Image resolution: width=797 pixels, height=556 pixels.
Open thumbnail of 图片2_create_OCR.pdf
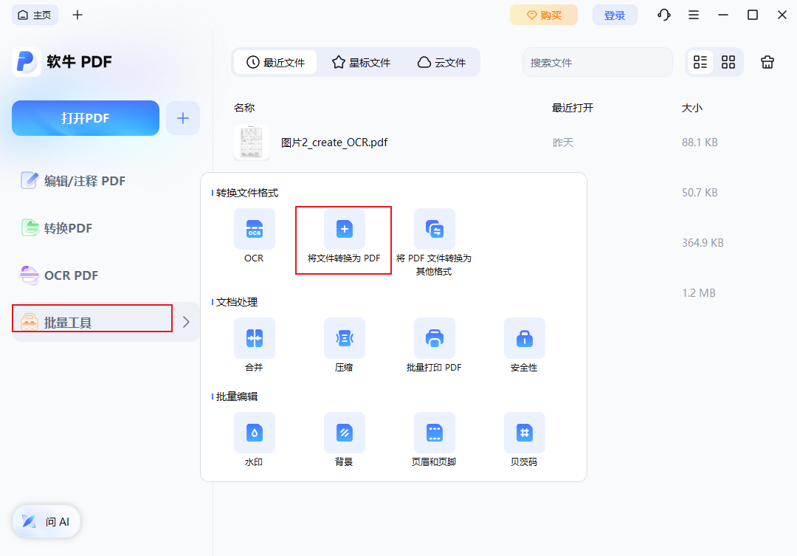click(252, 143)
